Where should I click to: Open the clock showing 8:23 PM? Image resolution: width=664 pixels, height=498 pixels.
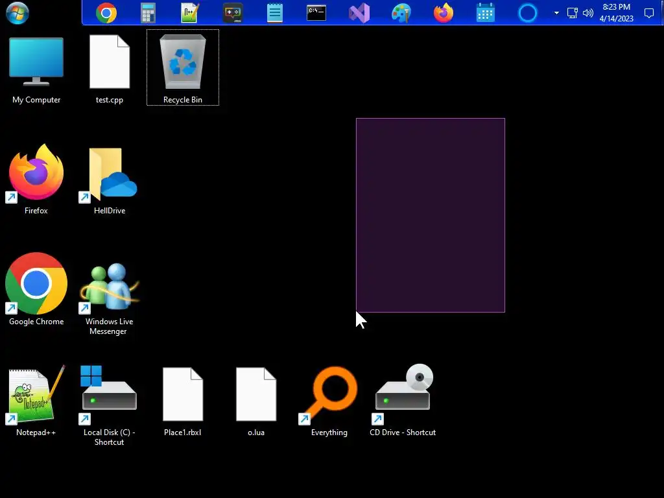click(x=616, y=13)
